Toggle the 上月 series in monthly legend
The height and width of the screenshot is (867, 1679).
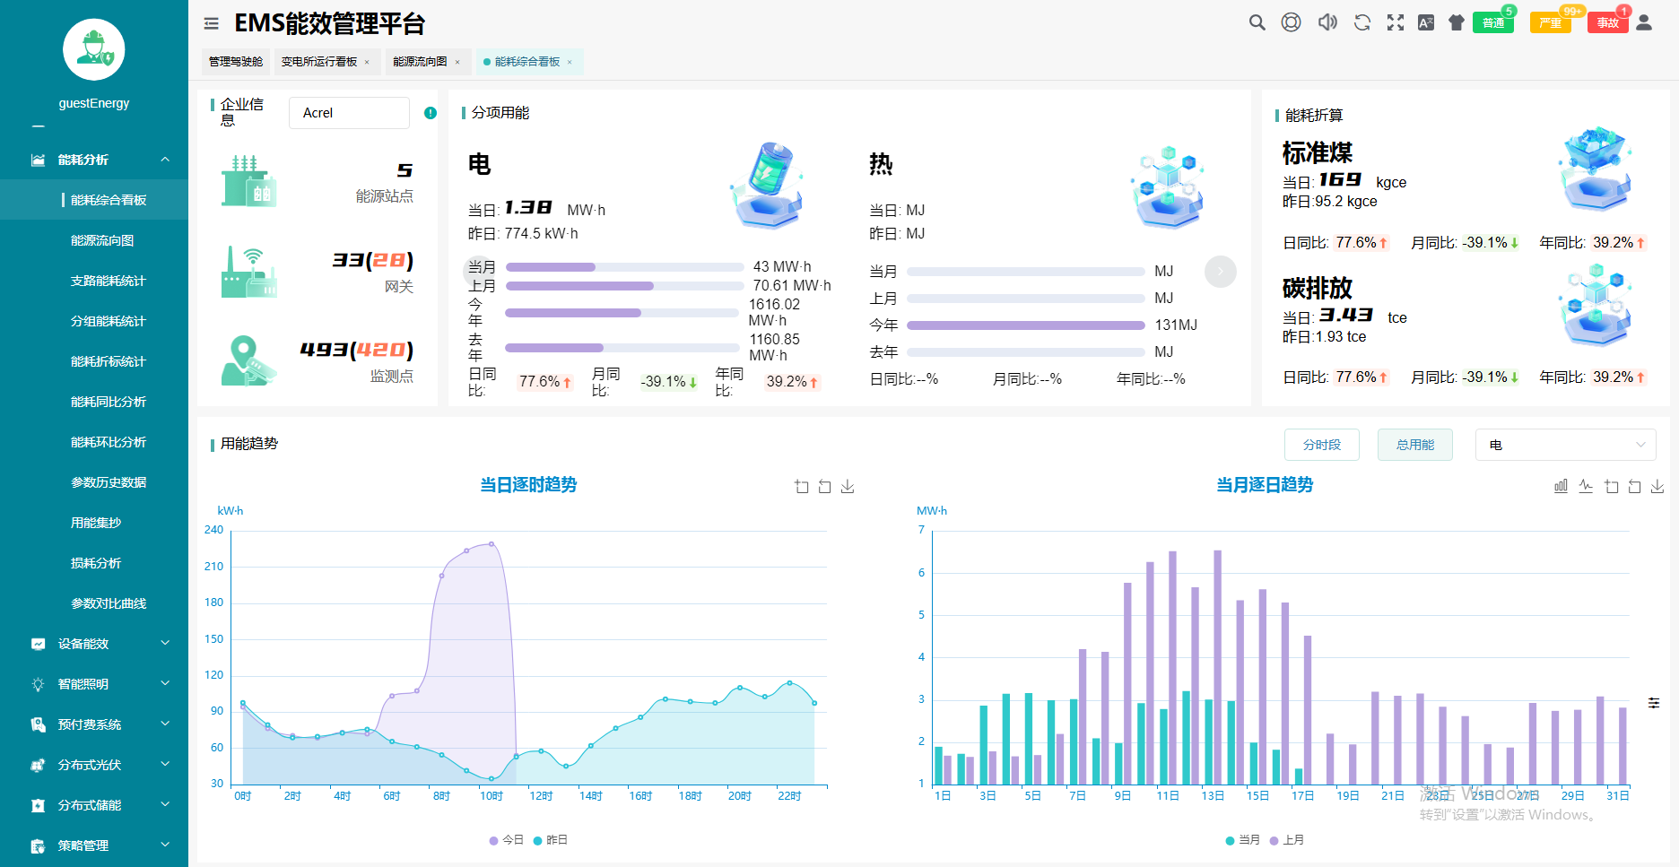[1287, 840]
